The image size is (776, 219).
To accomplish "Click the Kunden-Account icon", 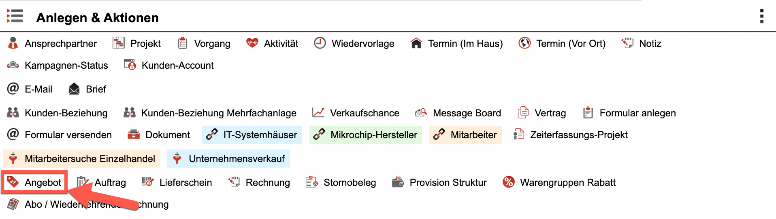I will tap(130, 65).
